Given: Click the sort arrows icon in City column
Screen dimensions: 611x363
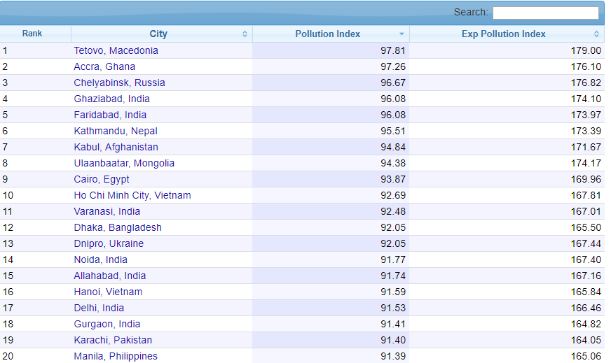Looking at the screenshot, I should [245, 34].
